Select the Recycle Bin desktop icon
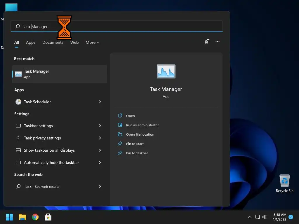This screenshot has width=299, height=224. click(284, 183)
